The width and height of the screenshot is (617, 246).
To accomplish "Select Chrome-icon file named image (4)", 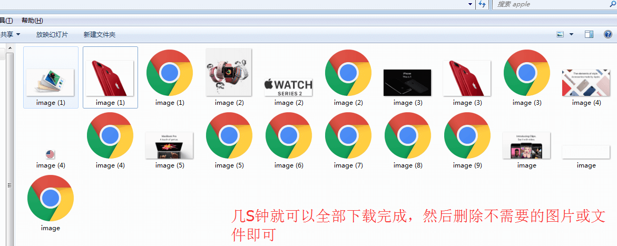I will click(x=110, y=140).
